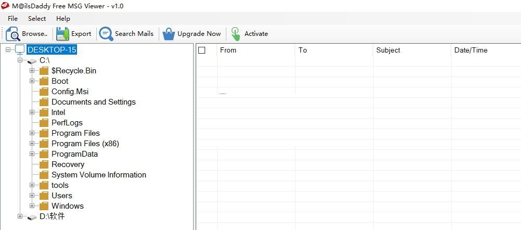
Task: Click the PerfLogs folder icon
Action: (x=44, y=123)
